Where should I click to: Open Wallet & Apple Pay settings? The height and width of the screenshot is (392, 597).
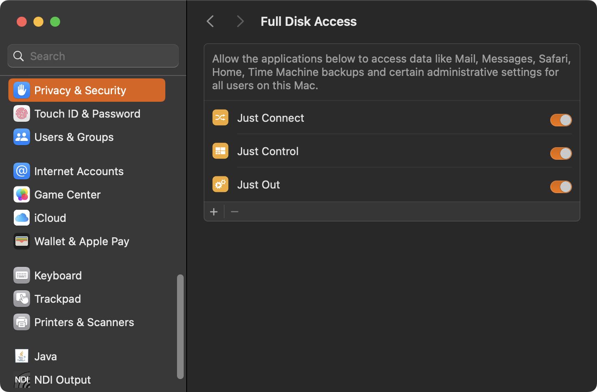point(87,241)
